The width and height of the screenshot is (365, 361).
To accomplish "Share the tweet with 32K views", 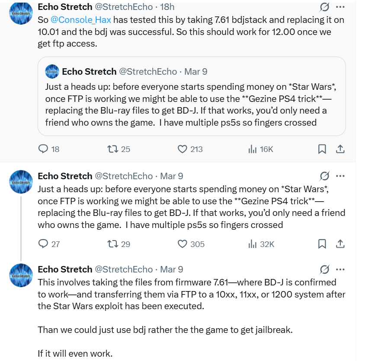I will coord(340,244).
